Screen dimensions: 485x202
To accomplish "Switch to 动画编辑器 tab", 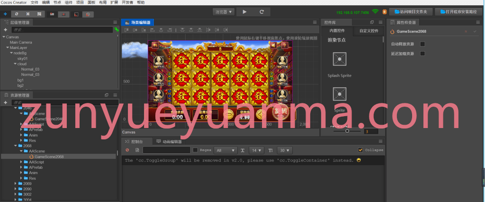I will 169,142.
